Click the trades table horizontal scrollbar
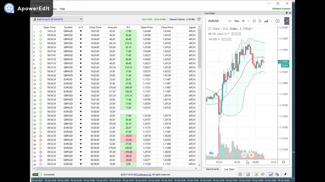325x182 pixels. pyautogui.click(x=99, y=168)
